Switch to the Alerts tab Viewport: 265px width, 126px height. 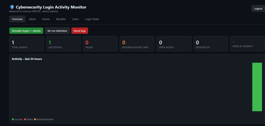click(x=33, y=19)
